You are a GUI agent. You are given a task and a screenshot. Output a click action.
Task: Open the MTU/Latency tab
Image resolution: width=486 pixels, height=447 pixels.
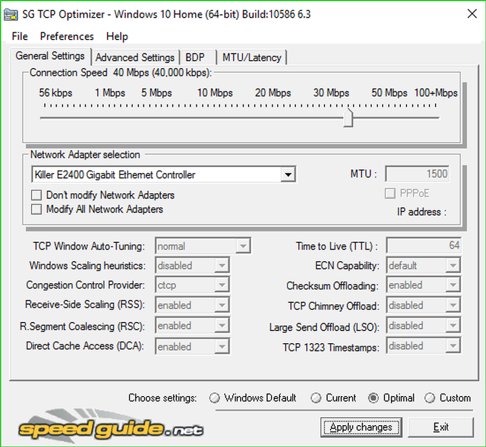point(252,58)
